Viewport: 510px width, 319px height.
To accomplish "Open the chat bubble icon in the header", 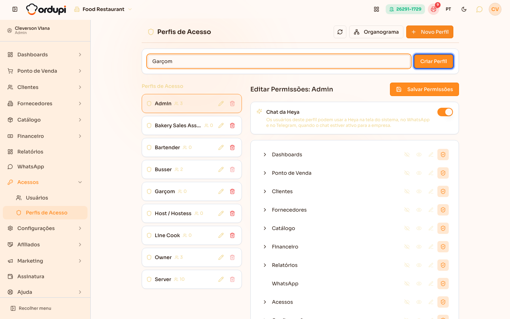I will click(479, 9).
